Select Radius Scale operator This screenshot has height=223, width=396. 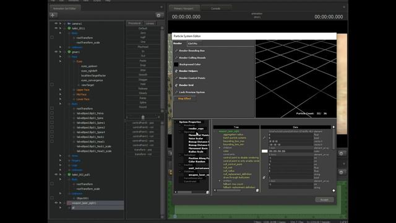click(196, 152)
